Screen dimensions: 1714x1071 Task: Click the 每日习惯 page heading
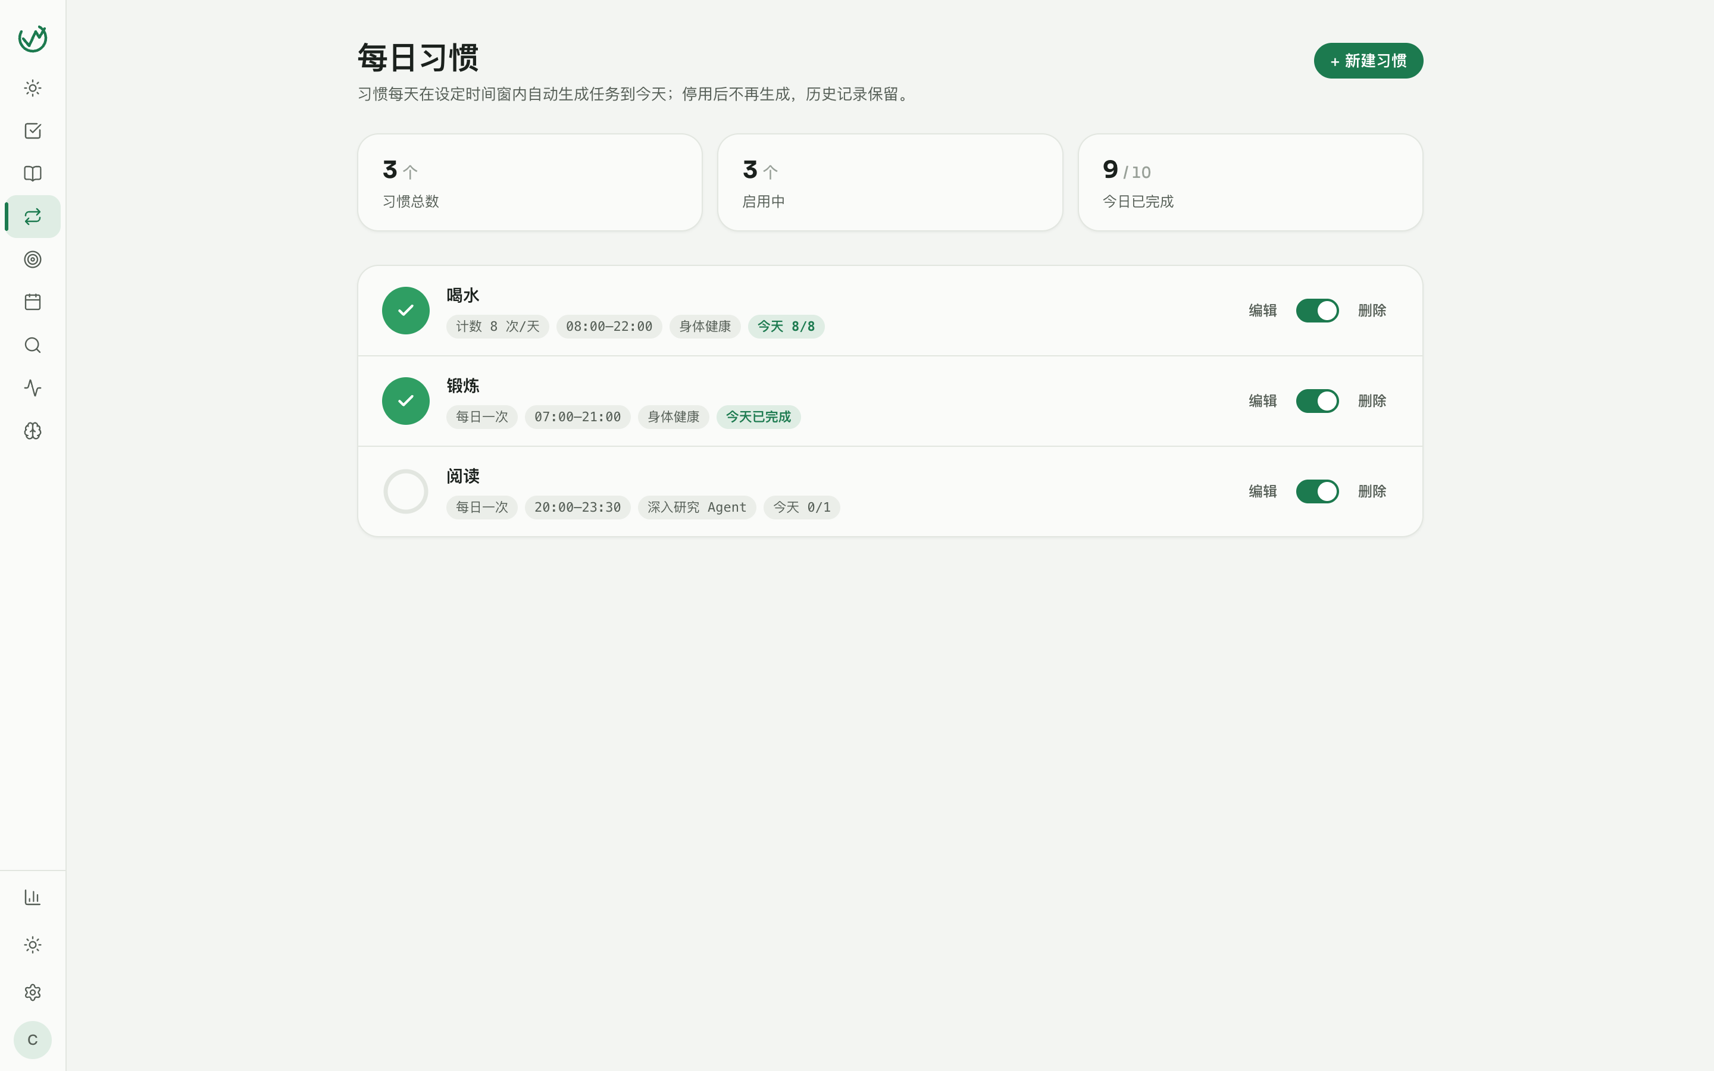click(418, 57)
